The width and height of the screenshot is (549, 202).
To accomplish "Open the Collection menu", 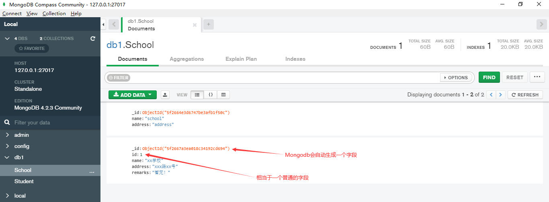I will click(54, 13).
